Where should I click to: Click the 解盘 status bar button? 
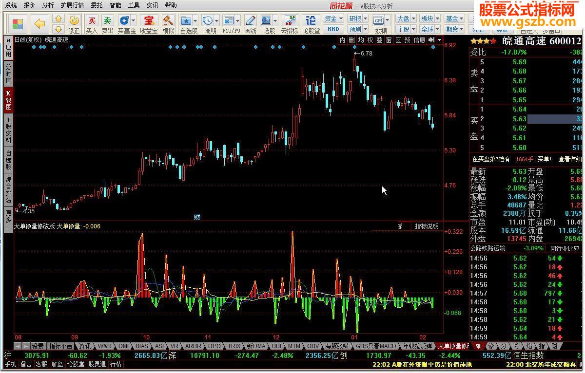[57, 364]
